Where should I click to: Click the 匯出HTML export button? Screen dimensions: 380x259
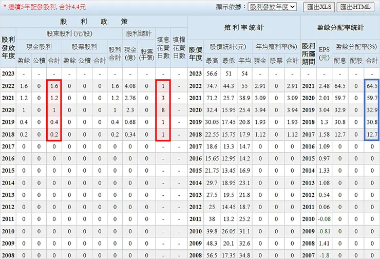(355, 7)
